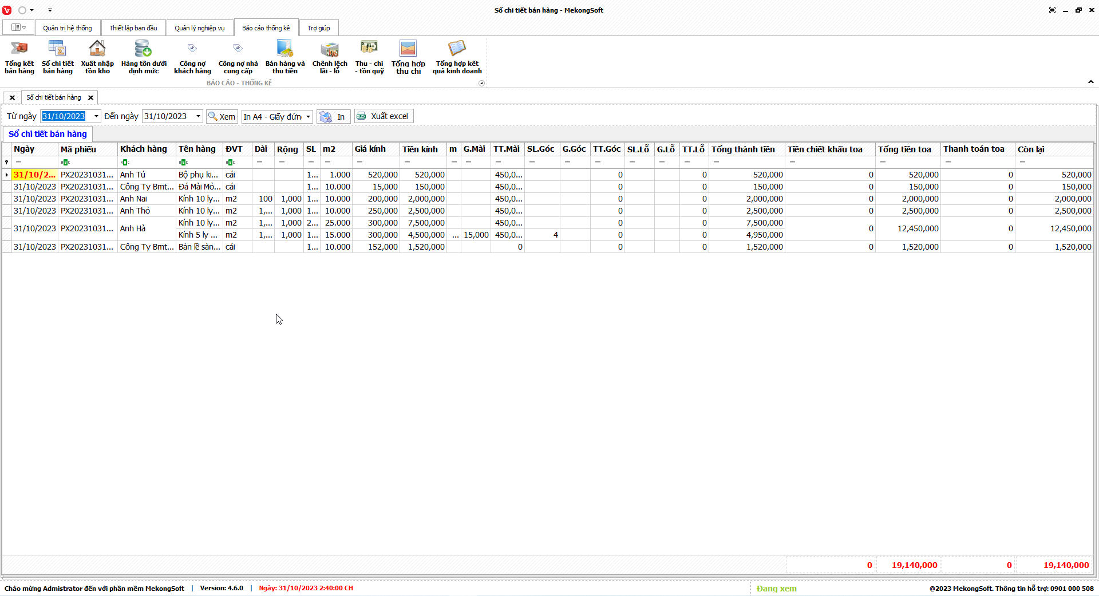
Task: Open the Thiết lập ban đầu tab
Action: pyautogui.click(x=133, y=28)
